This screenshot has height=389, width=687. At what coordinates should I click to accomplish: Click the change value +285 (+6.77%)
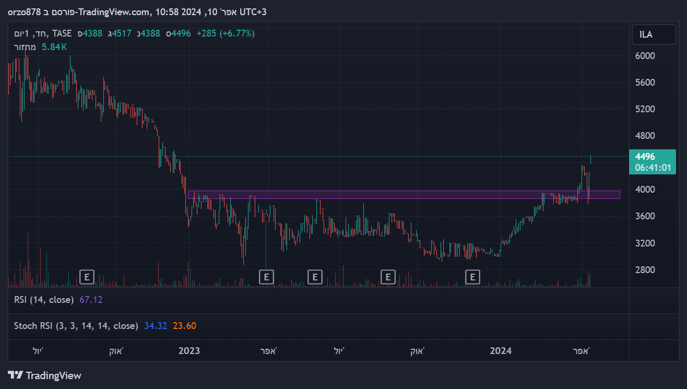tap(226, 33)
